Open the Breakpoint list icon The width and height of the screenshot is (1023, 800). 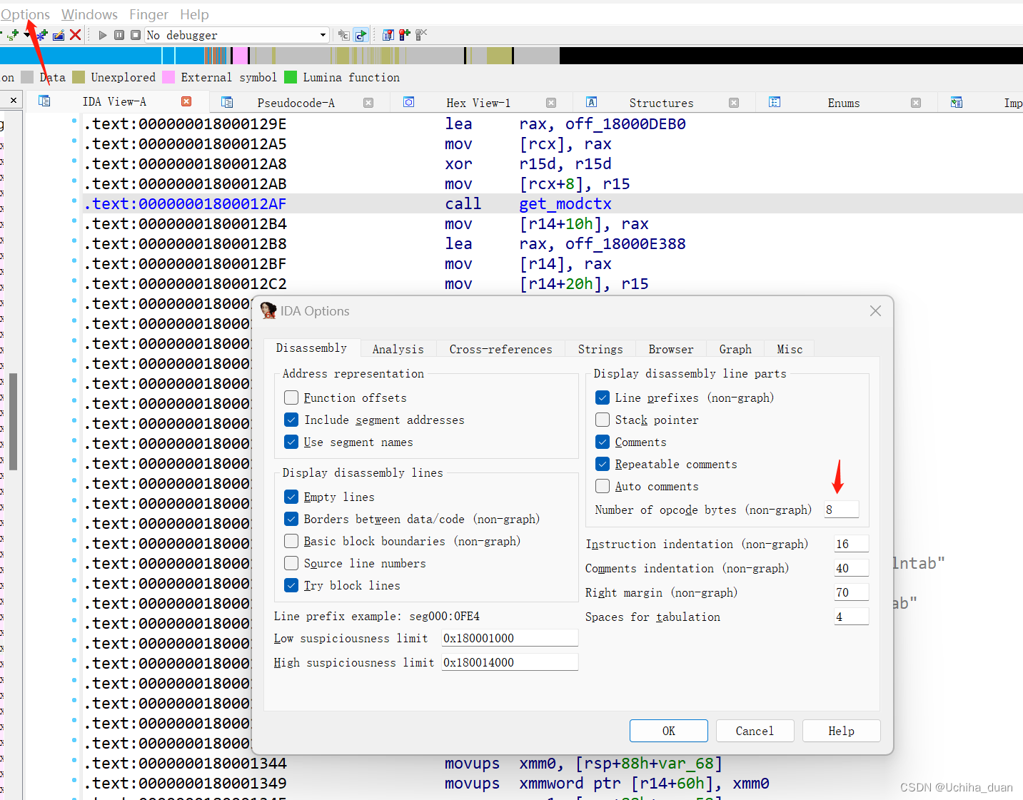coord(388,34)
